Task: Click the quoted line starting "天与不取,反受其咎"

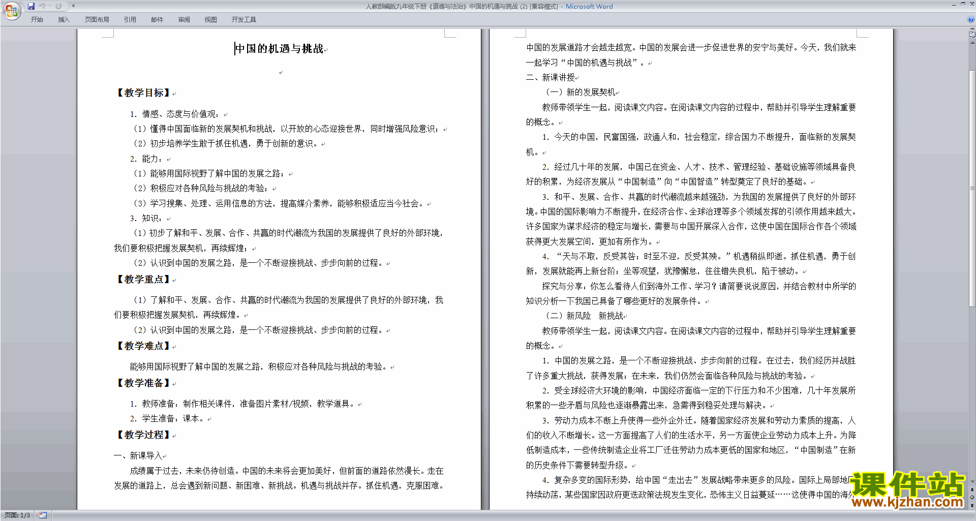Action: [x=691, y=264]
